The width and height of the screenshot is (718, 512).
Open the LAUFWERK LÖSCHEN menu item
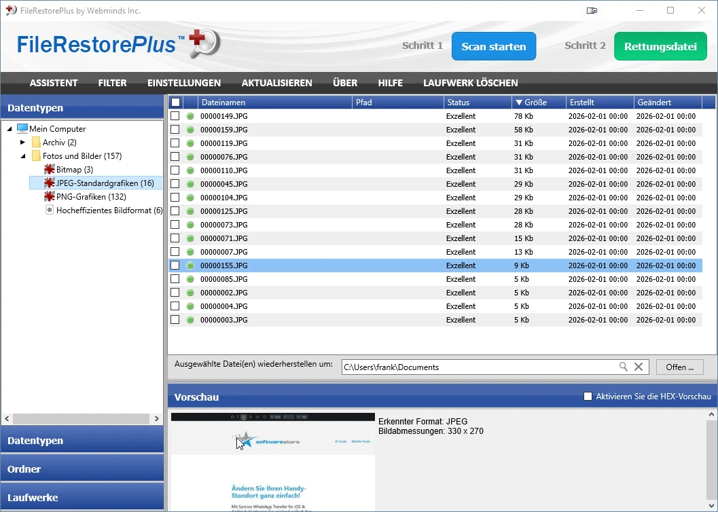point(470,83)
